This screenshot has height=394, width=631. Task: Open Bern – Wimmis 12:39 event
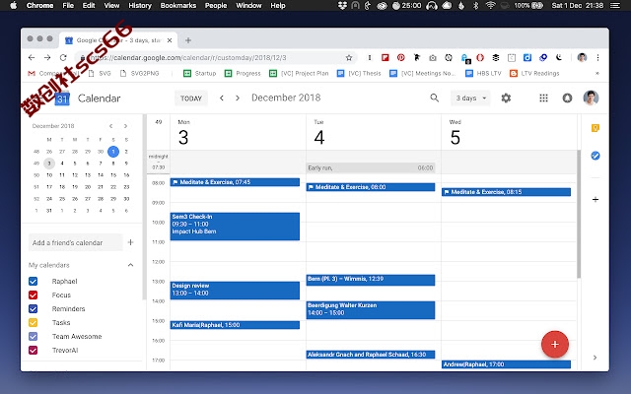(371, 280)
